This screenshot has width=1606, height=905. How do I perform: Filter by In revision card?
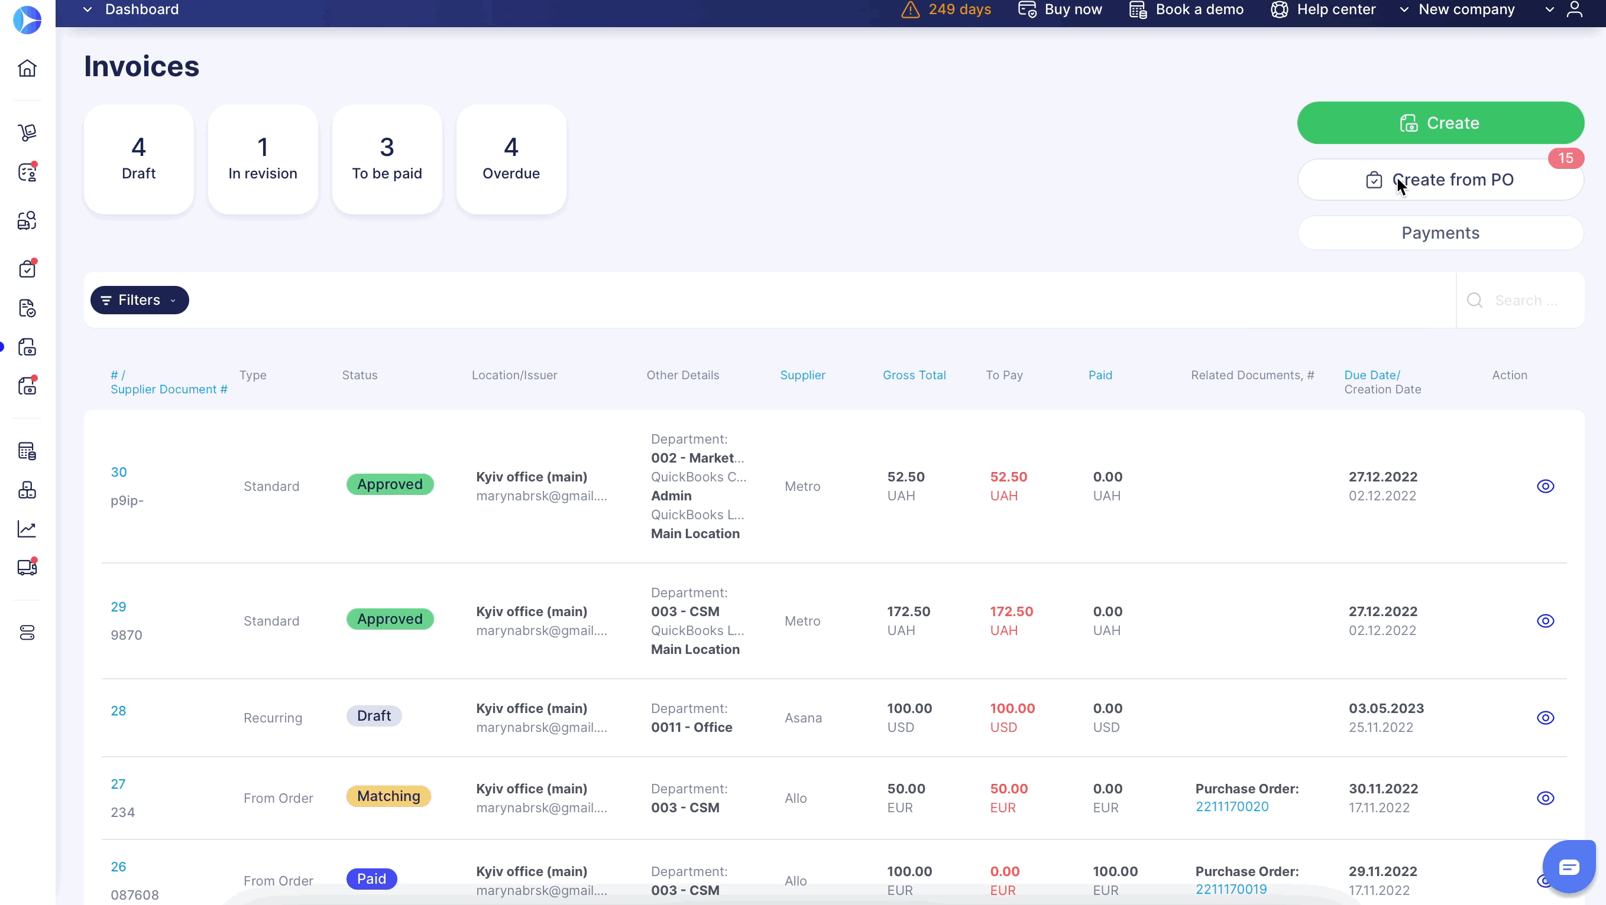(263, 159)
